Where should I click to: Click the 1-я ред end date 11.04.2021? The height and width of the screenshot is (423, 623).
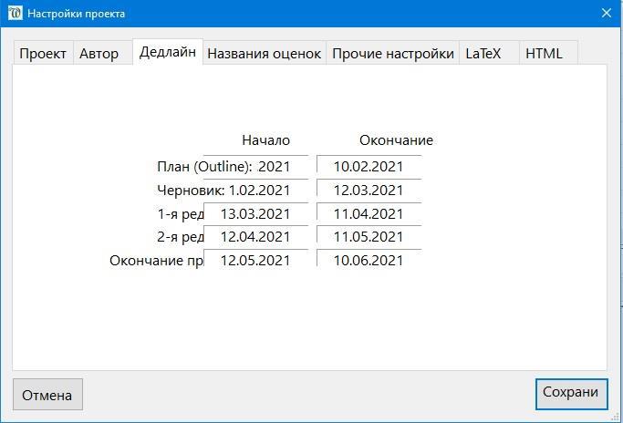(369, 214)
